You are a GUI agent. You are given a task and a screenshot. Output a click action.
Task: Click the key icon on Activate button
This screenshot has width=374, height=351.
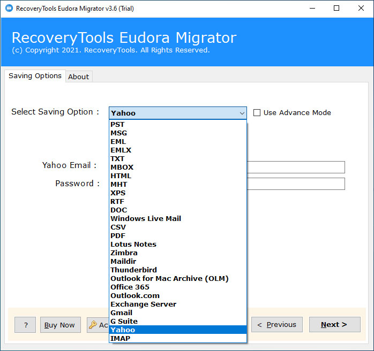click(93, 325)
